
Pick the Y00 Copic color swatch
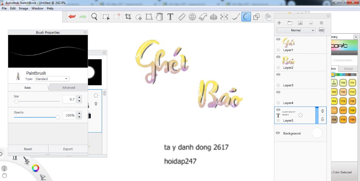click(343, 83)
